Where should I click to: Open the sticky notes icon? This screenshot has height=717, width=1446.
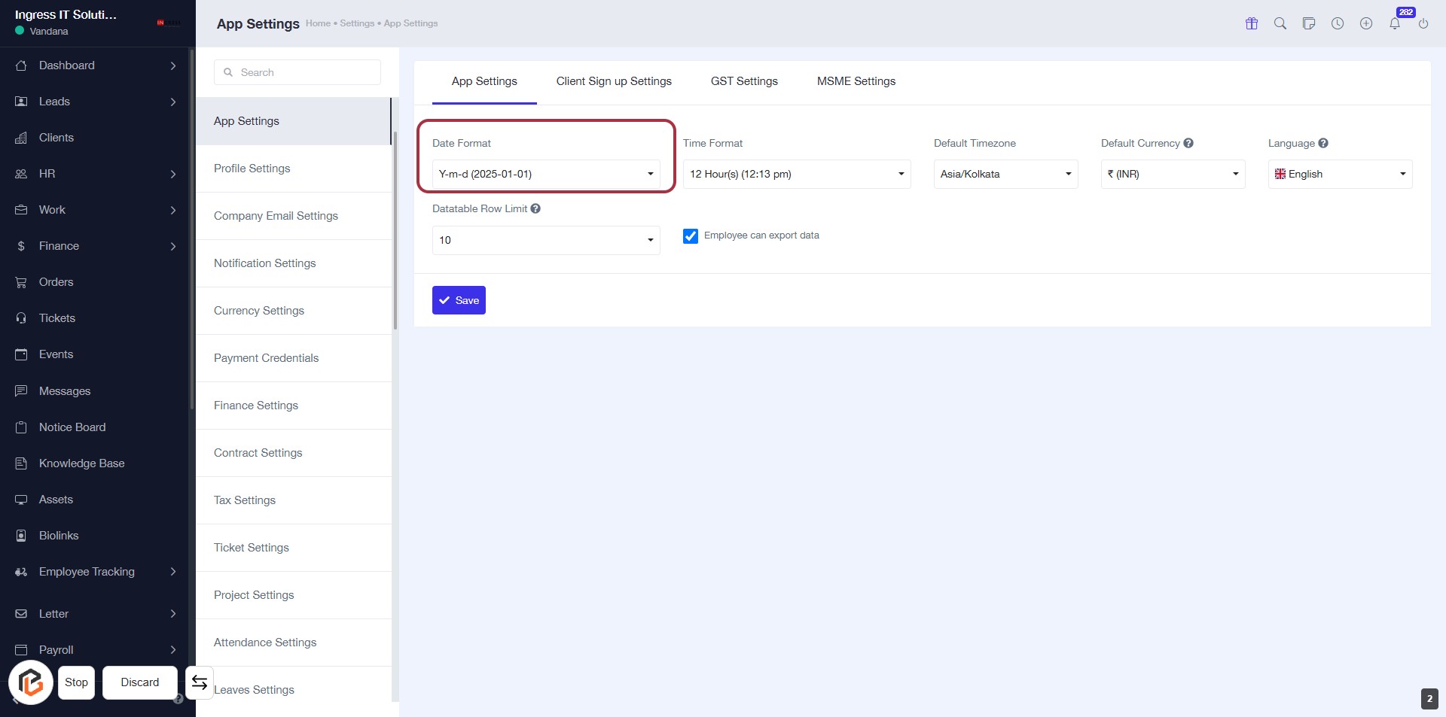point(1309,23)
